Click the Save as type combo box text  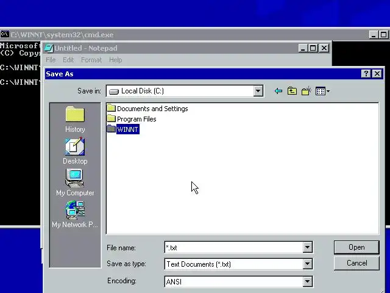(199, 264)
